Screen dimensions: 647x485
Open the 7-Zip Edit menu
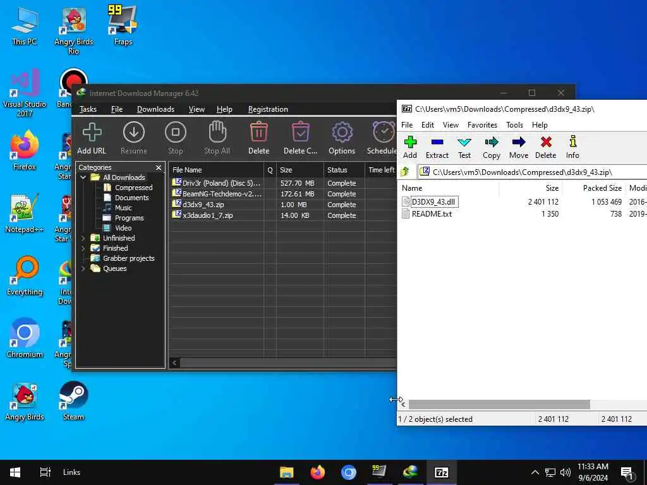(x=428, y=125)
